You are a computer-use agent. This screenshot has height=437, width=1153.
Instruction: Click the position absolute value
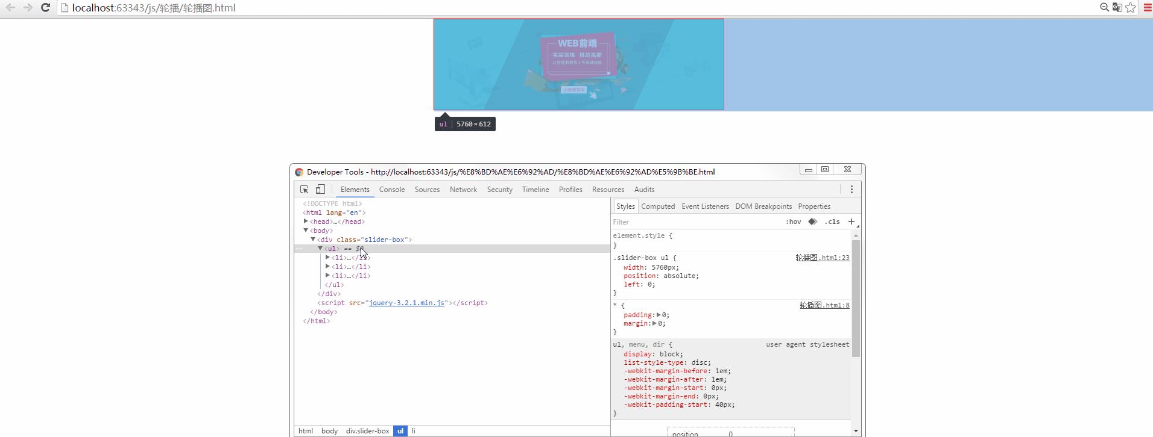point(681,276)
